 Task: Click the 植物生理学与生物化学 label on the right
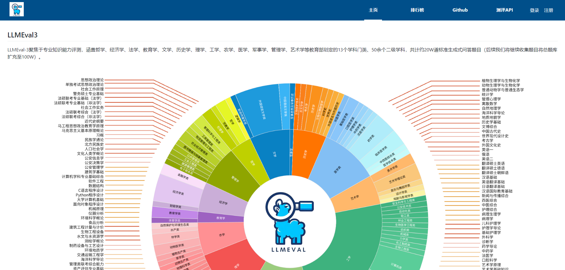[x=501, y=80]
